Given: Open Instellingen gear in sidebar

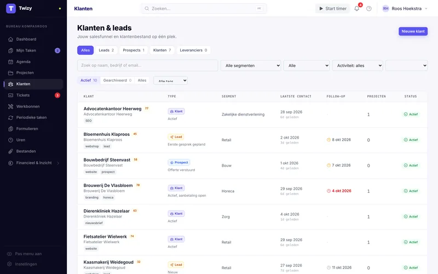Looking at the screenshot, I should 9,264.
